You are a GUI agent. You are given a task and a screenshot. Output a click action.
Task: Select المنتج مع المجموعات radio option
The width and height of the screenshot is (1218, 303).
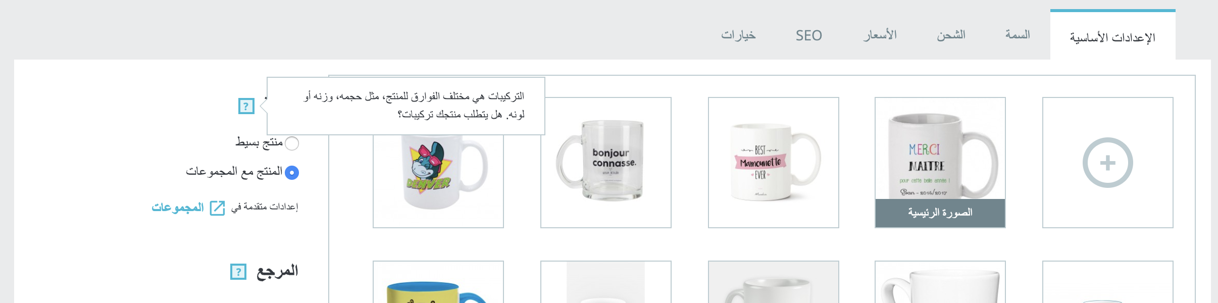(x=292, y=173)
